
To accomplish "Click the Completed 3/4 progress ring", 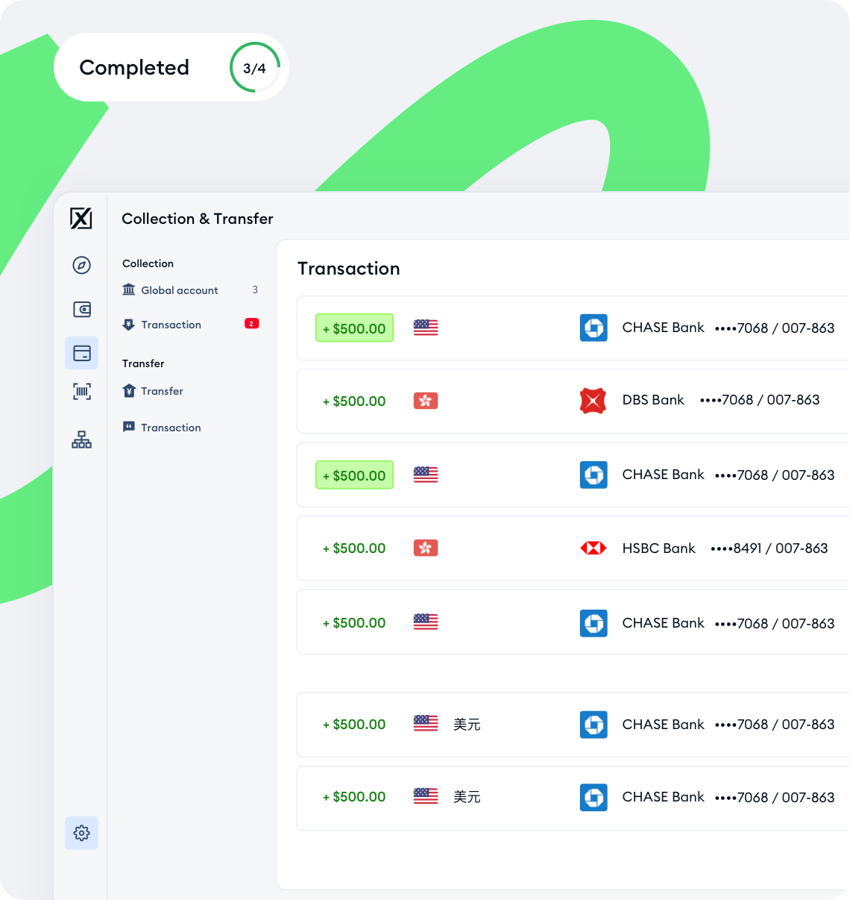I will point(254,68).
